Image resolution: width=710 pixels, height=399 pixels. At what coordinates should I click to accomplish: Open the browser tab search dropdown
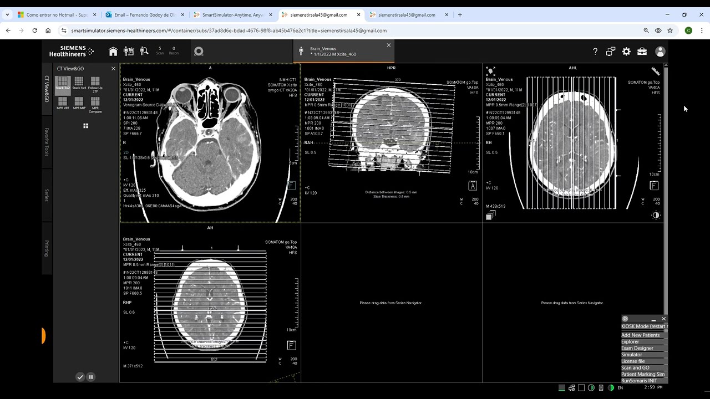7,15
